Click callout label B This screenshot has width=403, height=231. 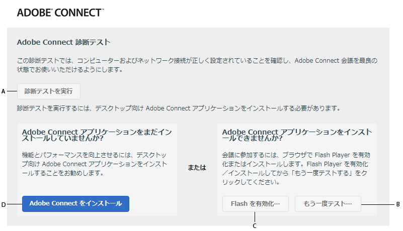398,204
